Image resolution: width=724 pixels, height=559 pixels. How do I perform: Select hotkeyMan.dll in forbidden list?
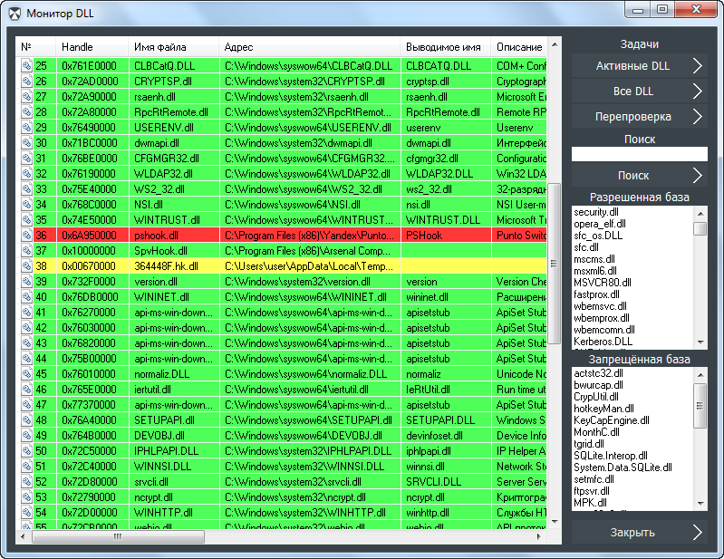pos(600,409)
